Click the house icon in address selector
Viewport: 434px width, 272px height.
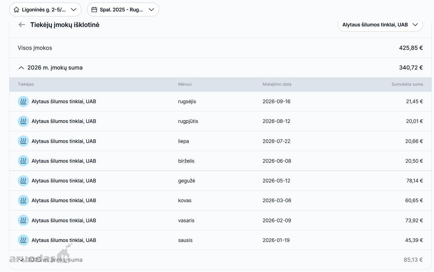tap(16, 10)
